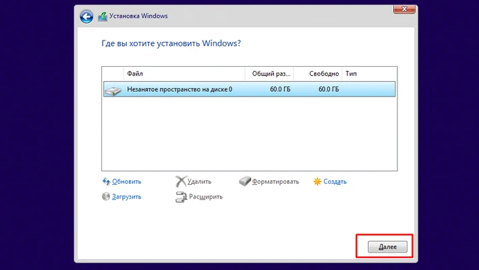Click the Свободно column header
Image resolution: width=479 pixels, height=270 pixels.
coord(318,74)
